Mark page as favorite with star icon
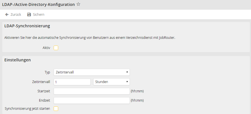Screen dimensions: 251x114 [x=78, y=5]
